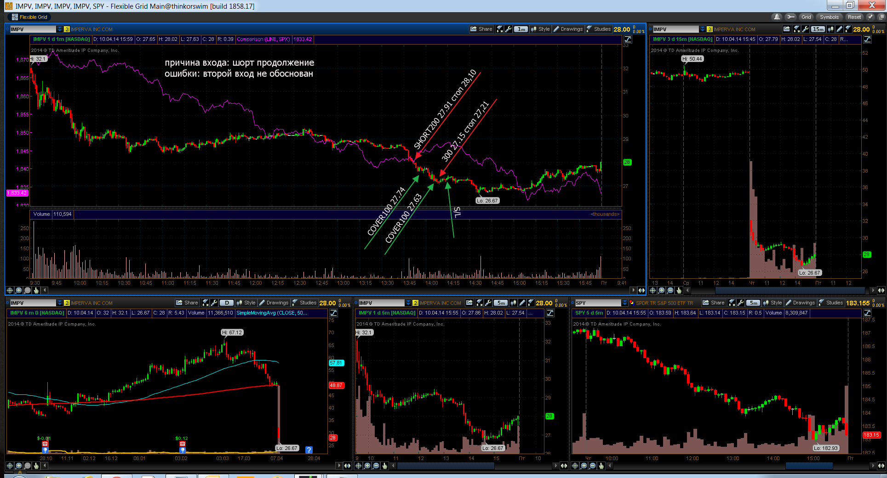Open Style menu on IMPV 1m chart
The width and height of the screenshot is (887, 478).
pos(540,29)
